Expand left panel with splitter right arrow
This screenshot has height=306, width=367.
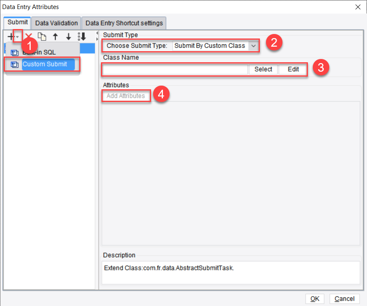[97, 39]
